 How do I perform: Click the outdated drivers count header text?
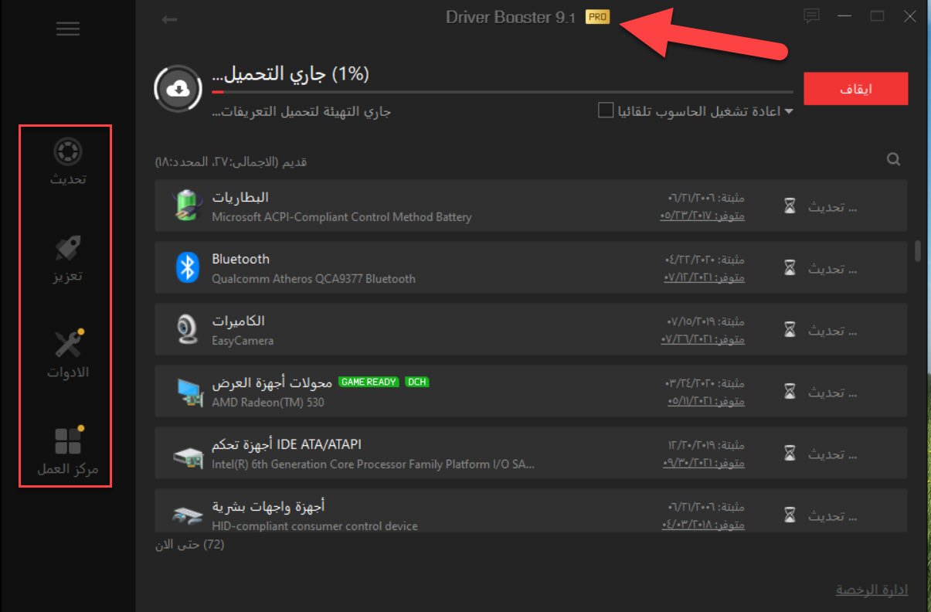[x=231, y=162]
